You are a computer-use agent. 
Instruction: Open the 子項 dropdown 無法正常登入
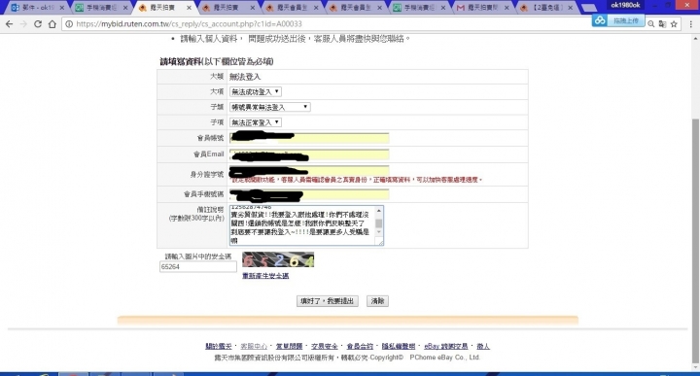click(256, 122)
